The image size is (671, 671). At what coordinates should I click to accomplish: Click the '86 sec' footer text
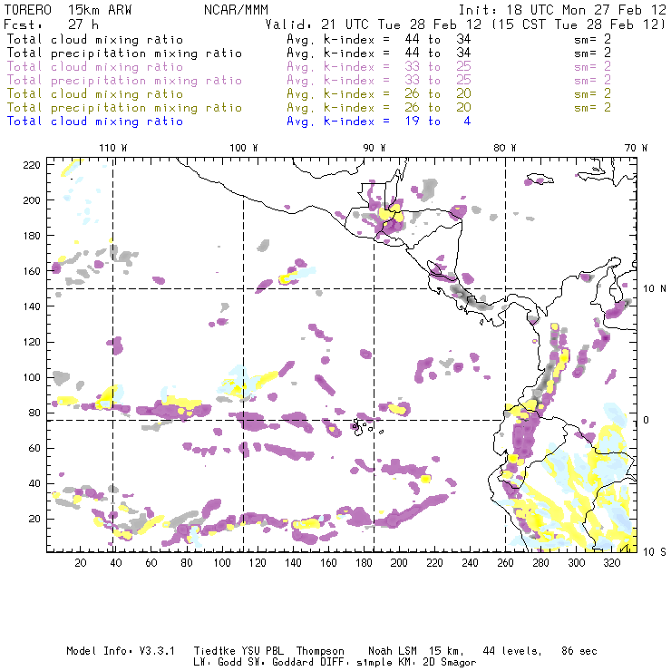(579, 651)
